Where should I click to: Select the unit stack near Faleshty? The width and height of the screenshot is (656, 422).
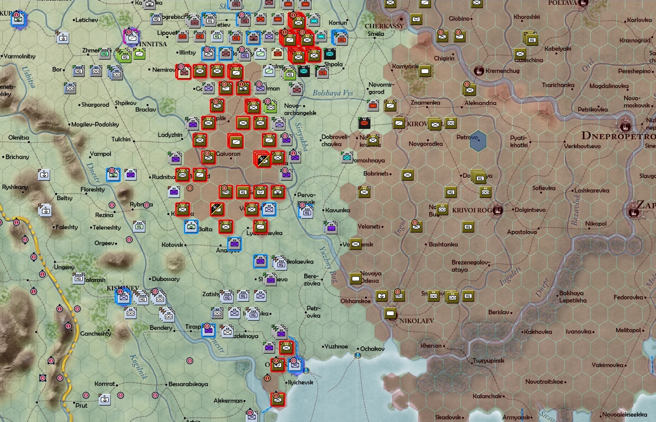point(45,211)
